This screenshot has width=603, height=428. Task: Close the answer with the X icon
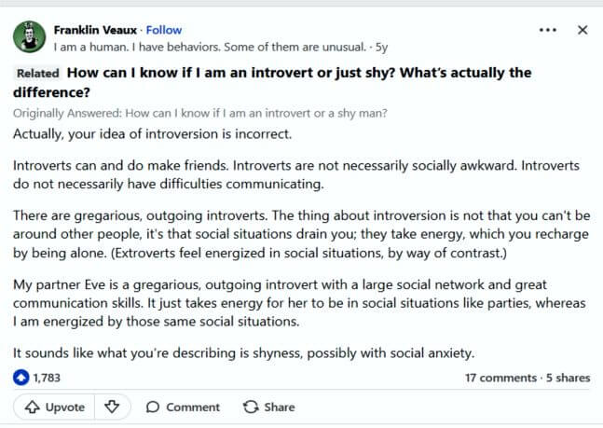tap(582, 30)
